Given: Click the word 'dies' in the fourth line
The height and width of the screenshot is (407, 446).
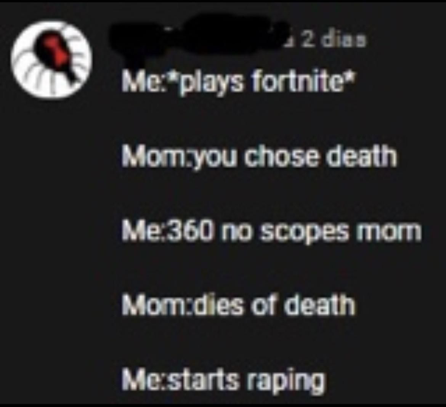Looking at the screenshot, I should pos(219,304).
